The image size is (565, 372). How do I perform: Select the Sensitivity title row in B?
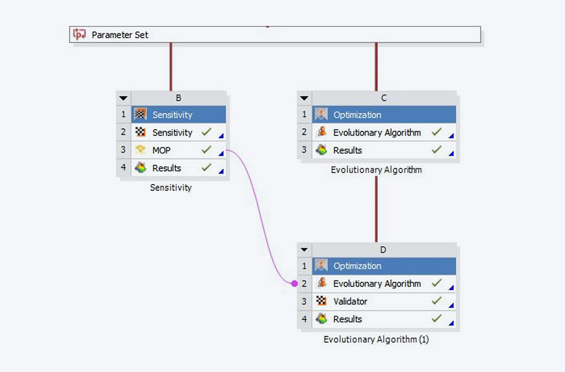point(178,115)
